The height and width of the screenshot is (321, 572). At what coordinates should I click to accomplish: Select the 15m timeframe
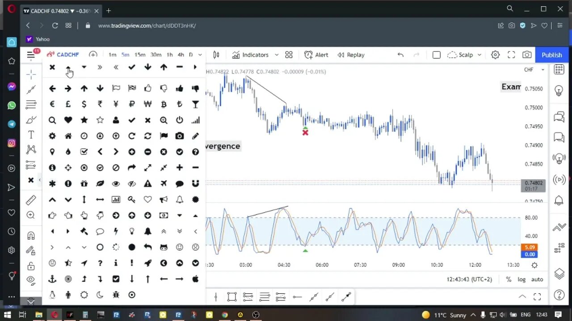pyautogui.click(x=140, y=55)
